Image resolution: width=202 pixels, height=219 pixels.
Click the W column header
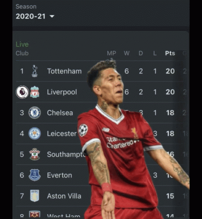point(126,53)
